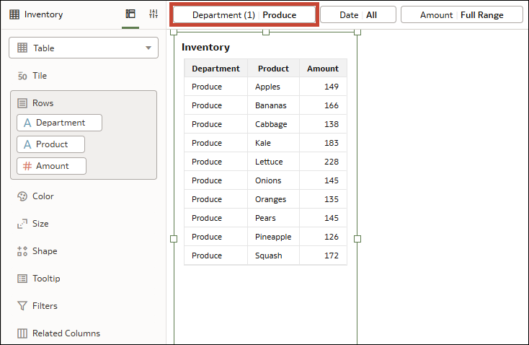
Task: Click the Size section icon
Action: (x=22, y=224)
